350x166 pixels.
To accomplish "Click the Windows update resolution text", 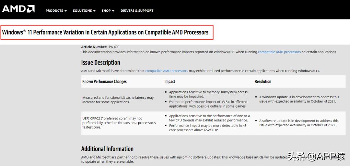I will (299, 99).
